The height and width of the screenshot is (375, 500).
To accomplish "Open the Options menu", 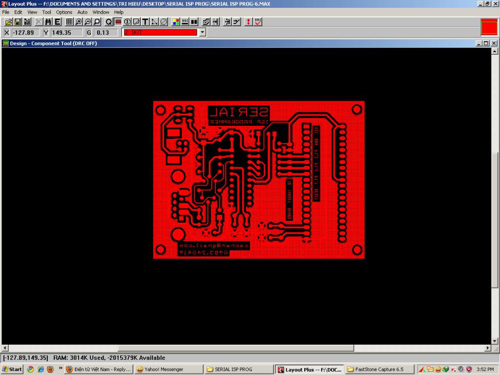I will [64, 12].
